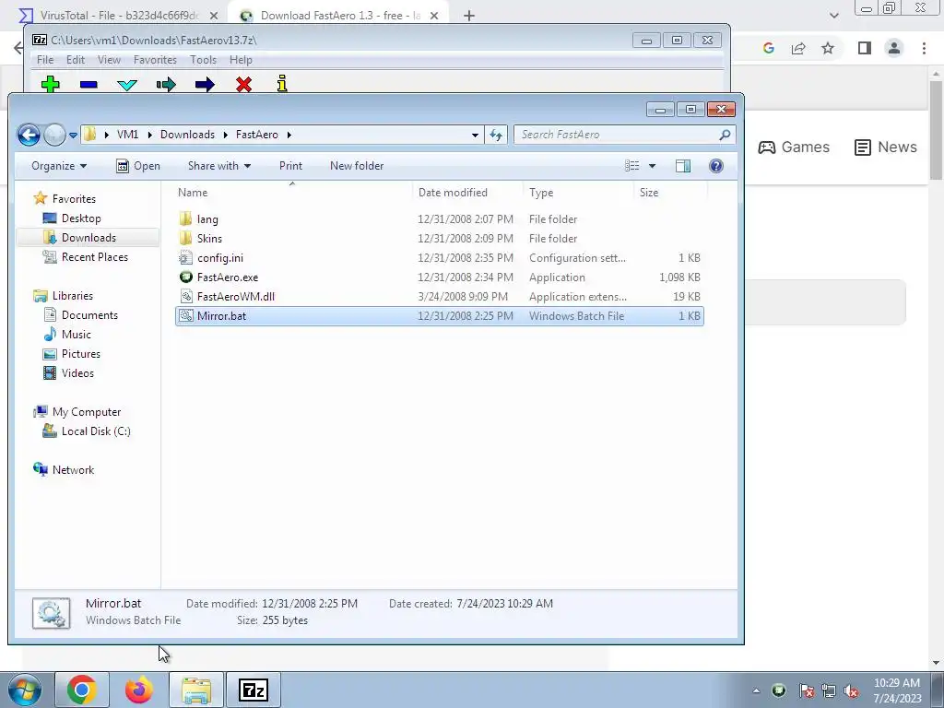The image size is (944, 708).
Task: Click the Chrome bookmark star icon
Action: click(828, 48)
